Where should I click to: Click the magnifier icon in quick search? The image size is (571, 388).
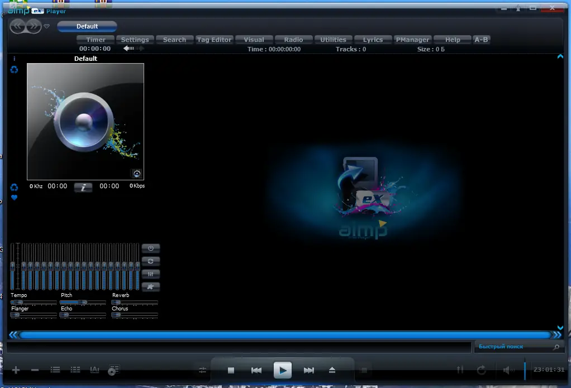[x=556, y=347]
